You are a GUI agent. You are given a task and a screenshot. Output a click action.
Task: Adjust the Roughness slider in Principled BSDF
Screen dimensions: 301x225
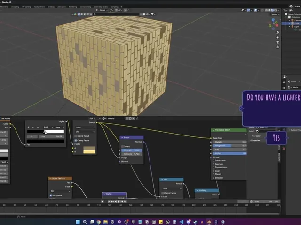pos(230,146)
